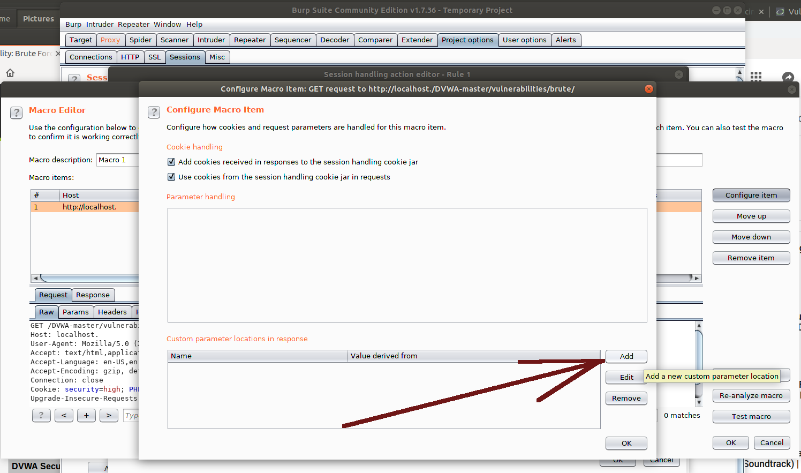Switch to the Alerts tab

point(566,40)
